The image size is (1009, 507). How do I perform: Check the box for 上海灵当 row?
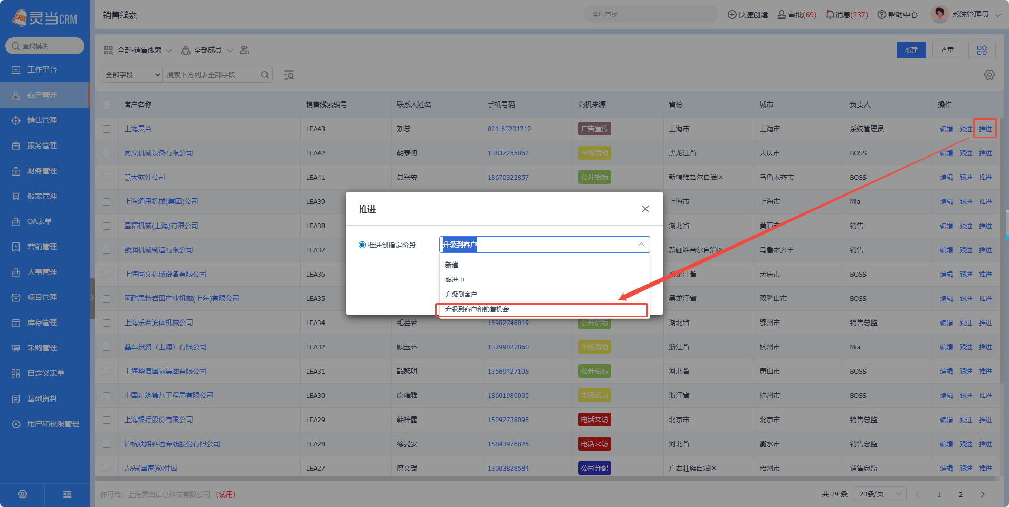pos(107,129)
